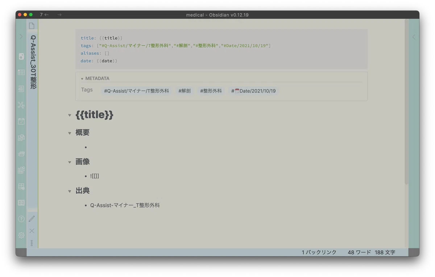Collapse the METADATA section
Viewport: 435px width, 277px height.
pyautogui.click(x=82, y=79)
